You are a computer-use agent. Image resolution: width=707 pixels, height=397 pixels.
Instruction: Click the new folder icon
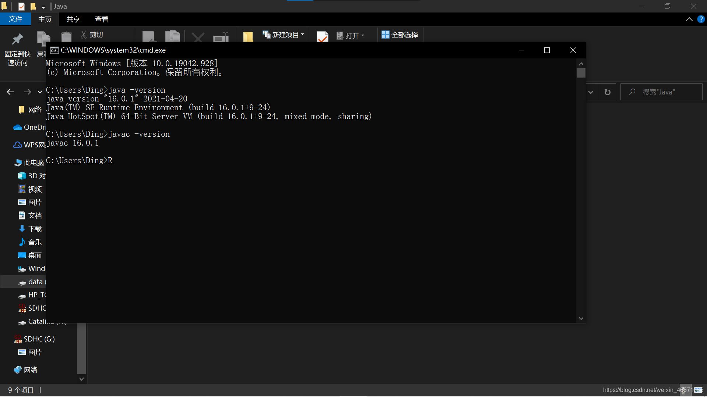tap(248, 37)
